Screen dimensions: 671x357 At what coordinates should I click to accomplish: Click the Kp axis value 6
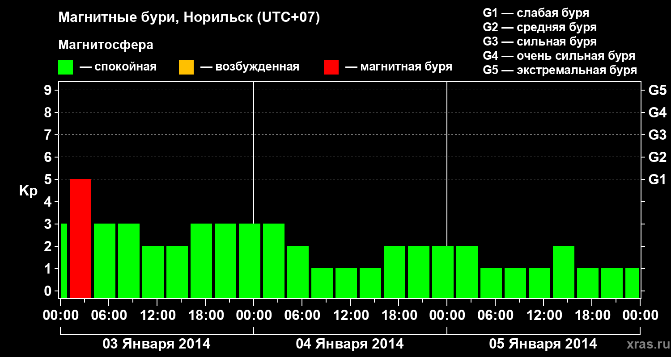(x=49, y=157)
